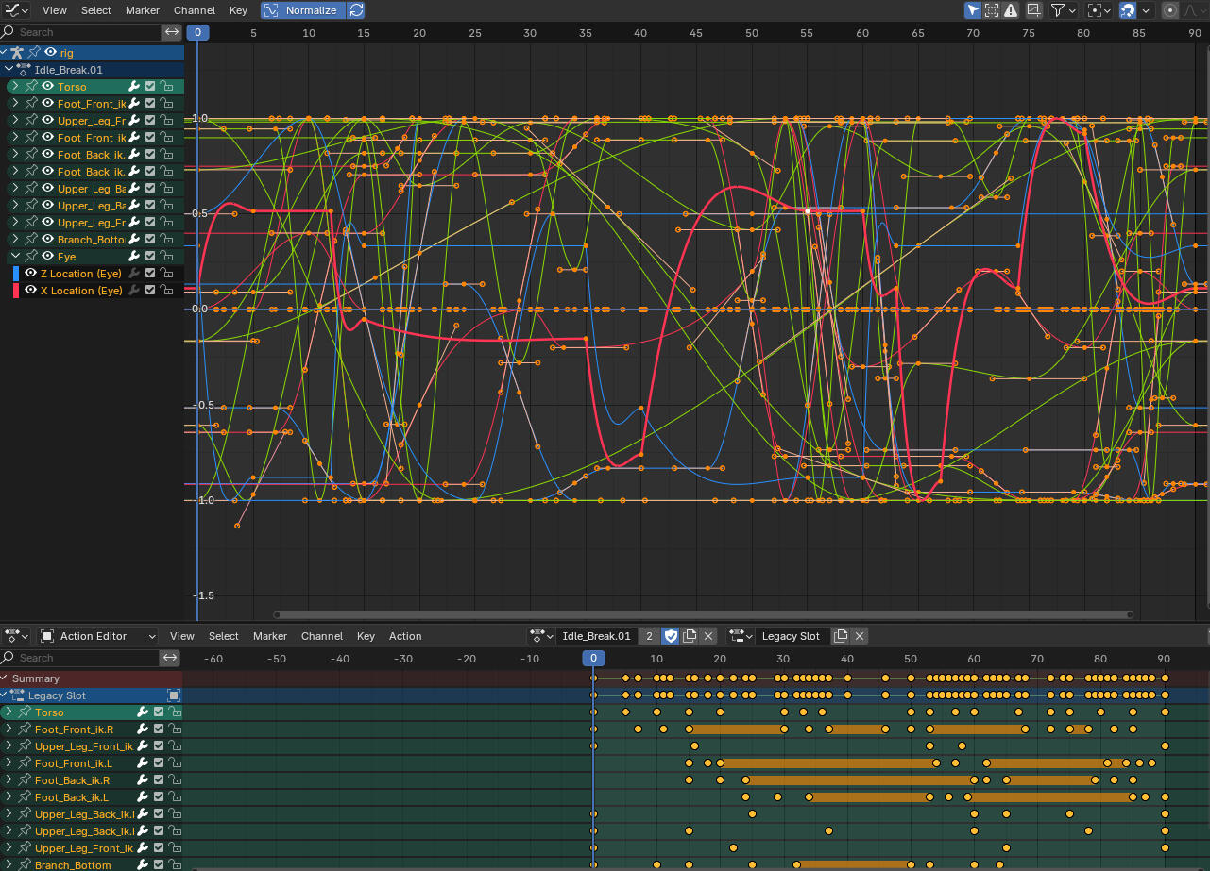Open the Action Editor mode dropdown
The width and height of the screenshot is (1210, 871).
click(x=97, y=636)
